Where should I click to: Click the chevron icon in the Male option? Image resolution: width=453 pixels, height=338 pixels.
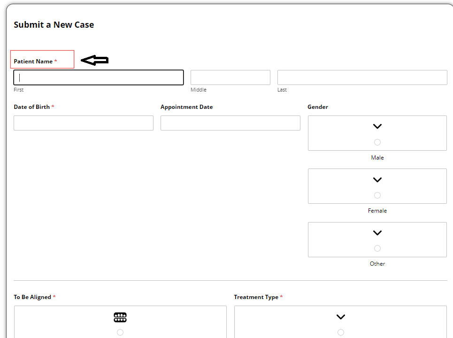pos(377,126)
